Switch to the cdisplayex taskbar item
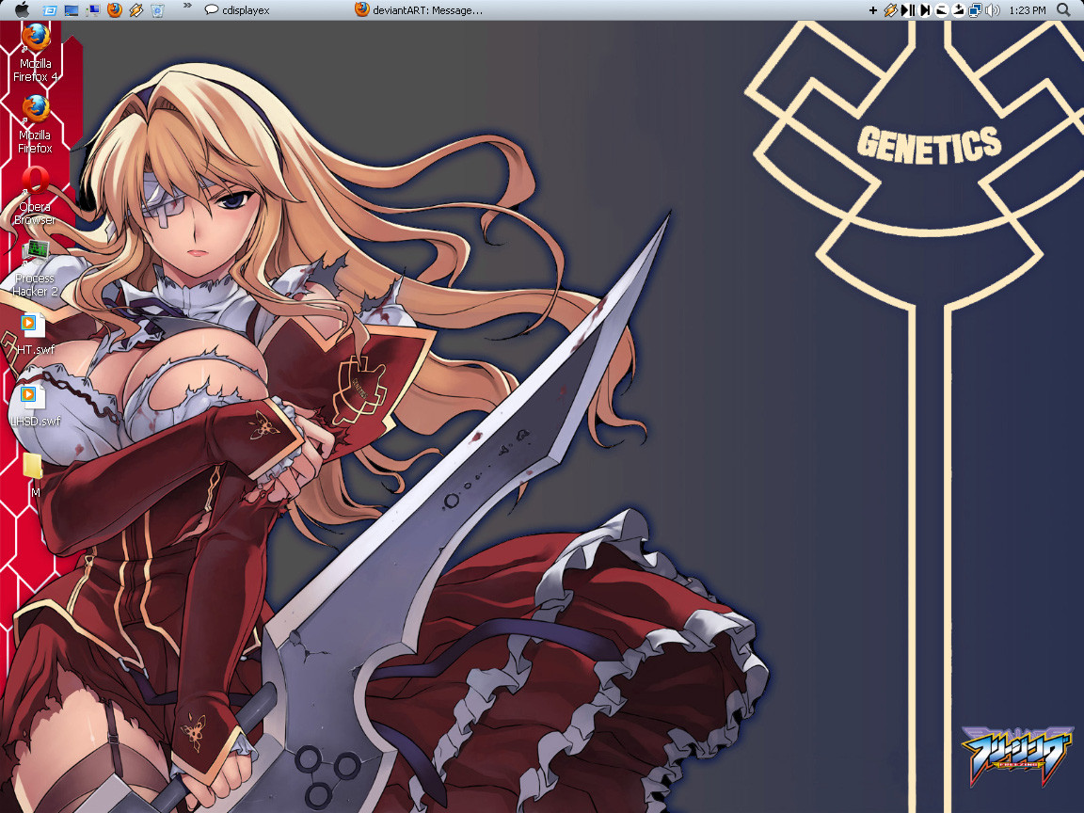The height and width of the screenshot is (813, 1084). tap(237, 10)
